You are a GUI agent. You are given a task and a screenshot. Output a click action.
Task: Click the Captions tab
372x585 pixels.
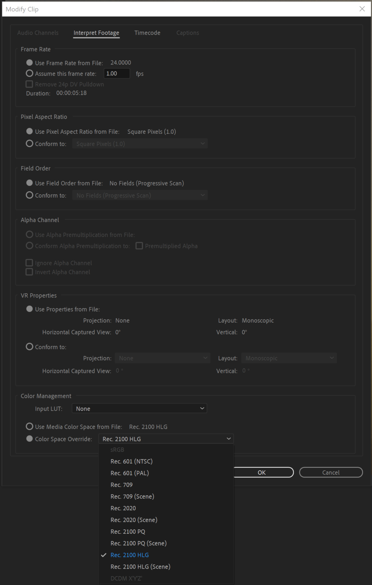(x=187, y=33)
